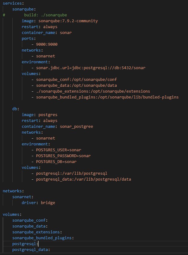Click the 'postgresql:/var/lib/postgresql' volume entry

[x=72, y=173]
